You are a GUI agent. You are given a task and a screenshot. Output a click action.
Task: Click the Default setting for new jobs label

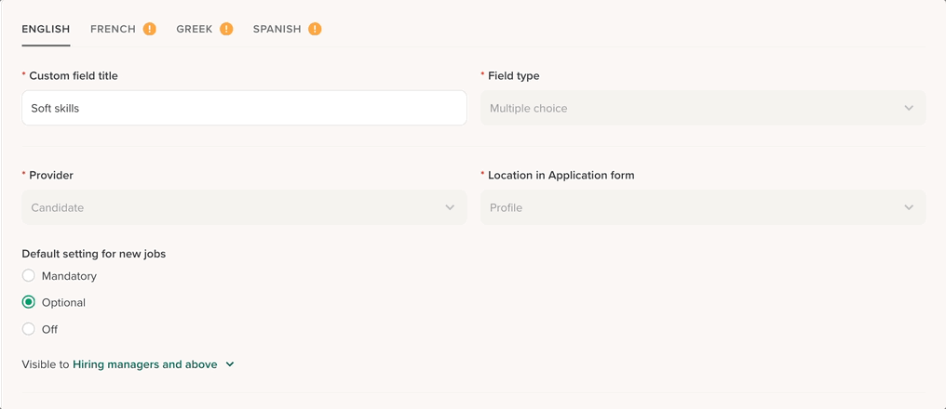point(93,254)
